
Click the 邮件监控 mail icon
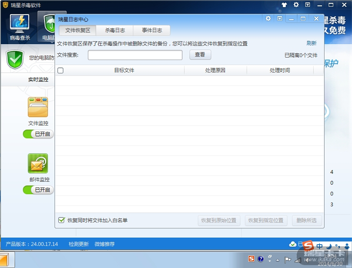[38, 163]
